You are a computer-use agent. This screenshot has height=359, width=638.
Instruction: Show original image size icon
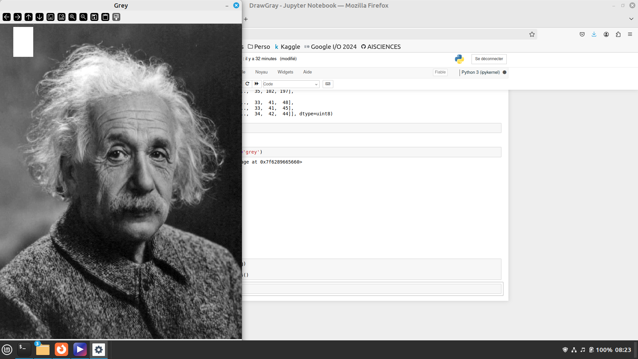pos(51,17)
